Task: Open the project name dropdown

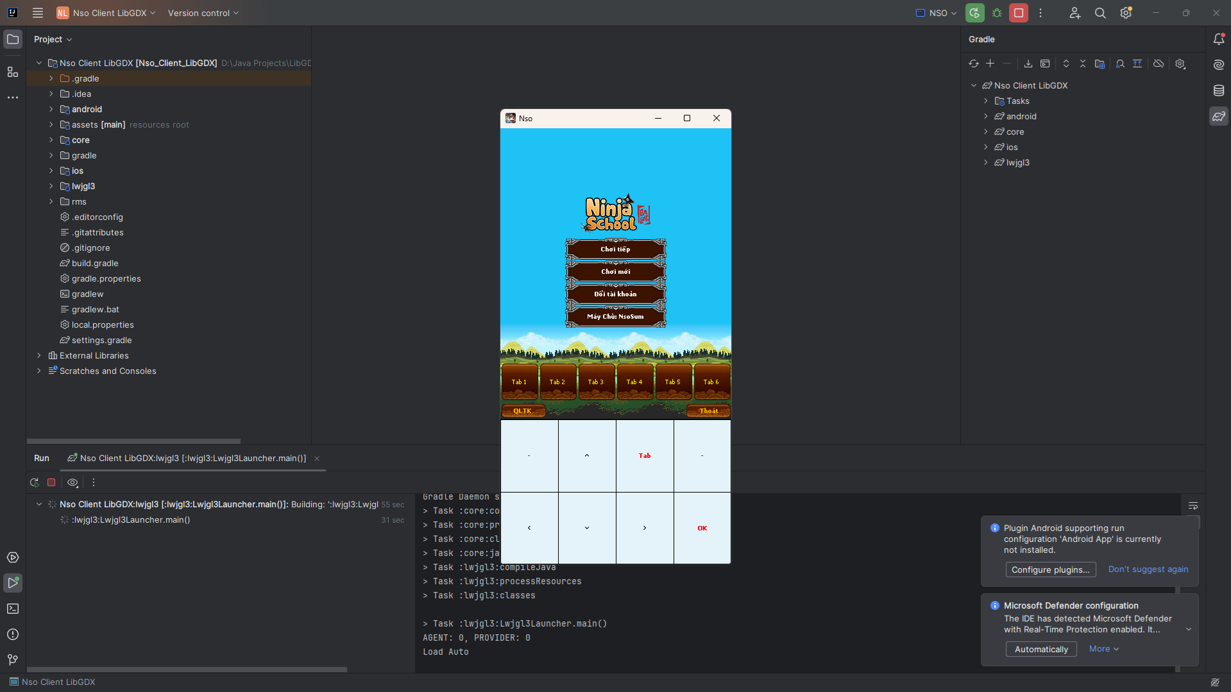Action: [x=106, y=13]
